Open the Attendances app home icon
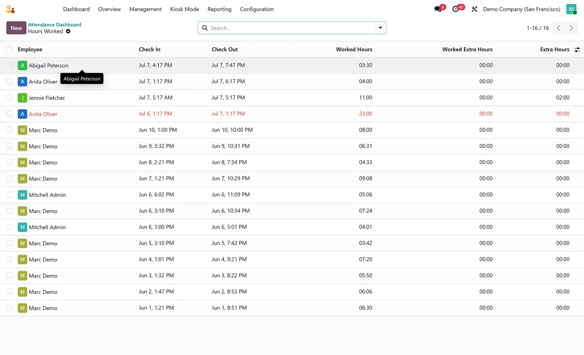The height and width of the screenshot is (355, 584). 10,9
